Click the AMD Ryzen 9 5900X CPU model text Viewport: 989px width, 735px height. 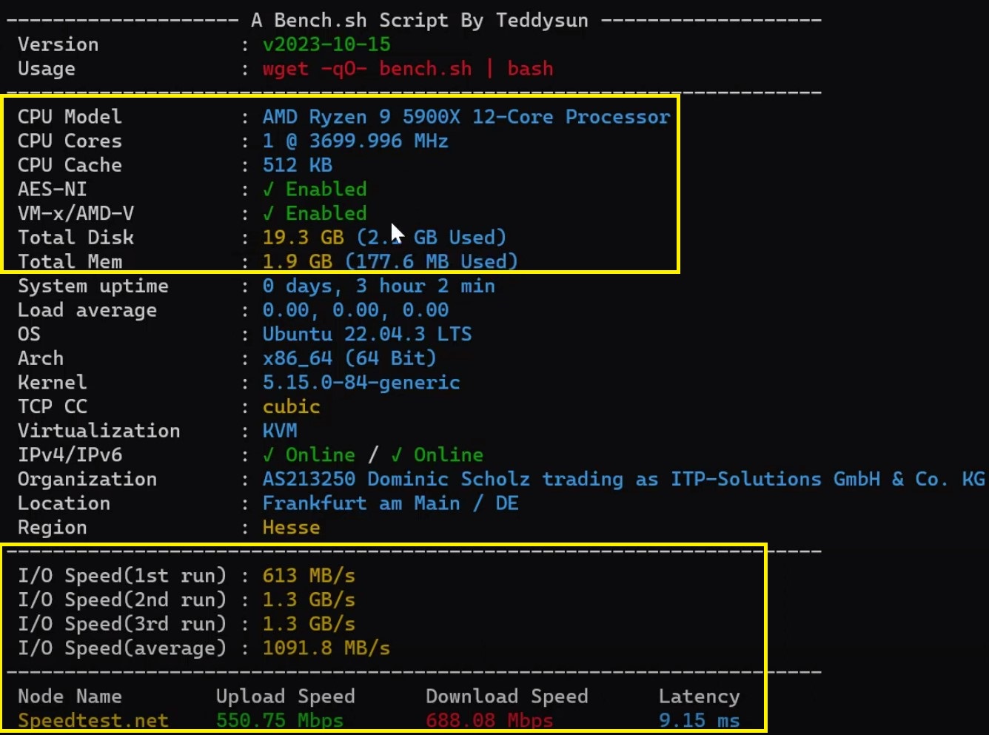(x=466, y=117)
